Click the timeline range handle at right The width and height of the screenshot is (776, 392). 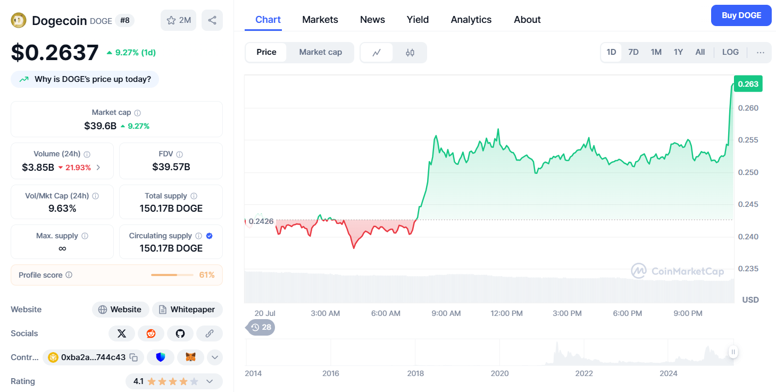733,352
